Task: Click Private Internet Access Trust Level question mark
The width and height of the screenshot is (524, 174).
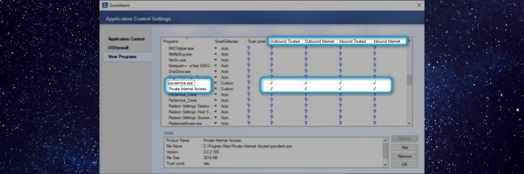Action: click(248, 89)
